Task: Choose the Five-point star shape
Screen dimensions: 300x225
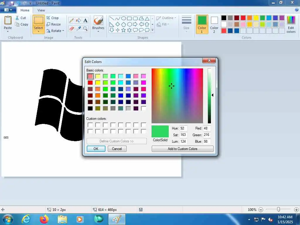Action: coord(124,30)
